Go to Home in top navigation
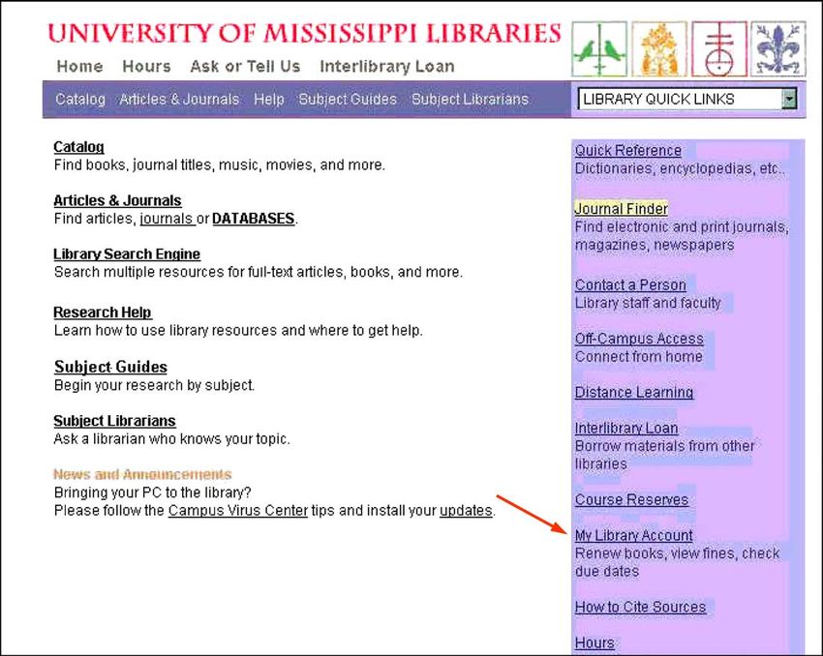 pos(79,67)
